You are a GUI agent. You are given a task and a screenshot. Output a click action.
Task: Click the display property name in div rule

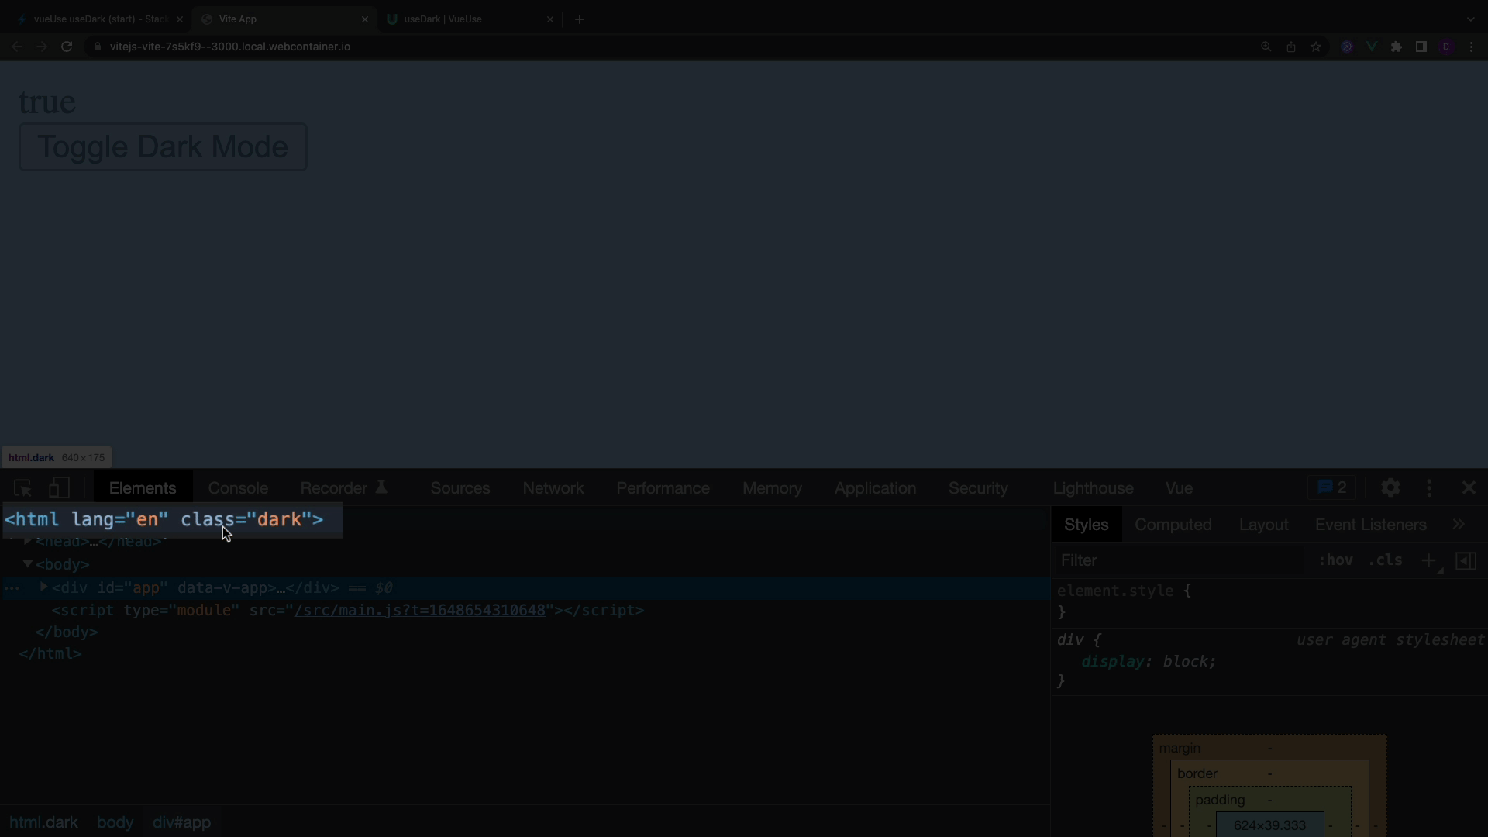tap(1113, 662)
